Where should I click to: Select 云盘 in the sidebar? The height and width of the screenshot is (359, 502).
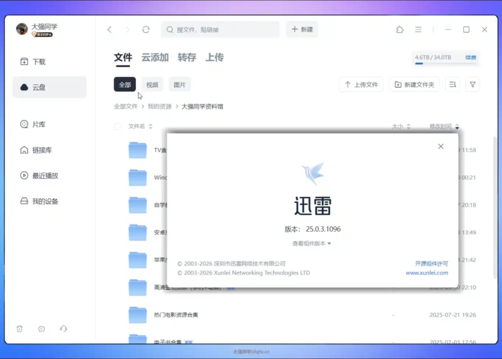pyautogui.click(x=50, y=87)
